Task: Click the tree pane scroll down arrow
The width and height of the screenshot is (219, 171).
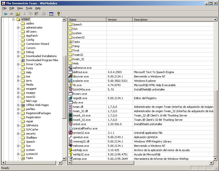Action: 64,159
